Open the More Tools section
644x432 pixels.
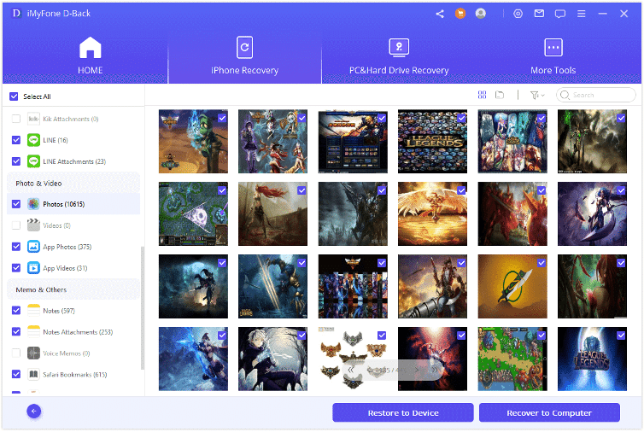click(x=553, y=56)
